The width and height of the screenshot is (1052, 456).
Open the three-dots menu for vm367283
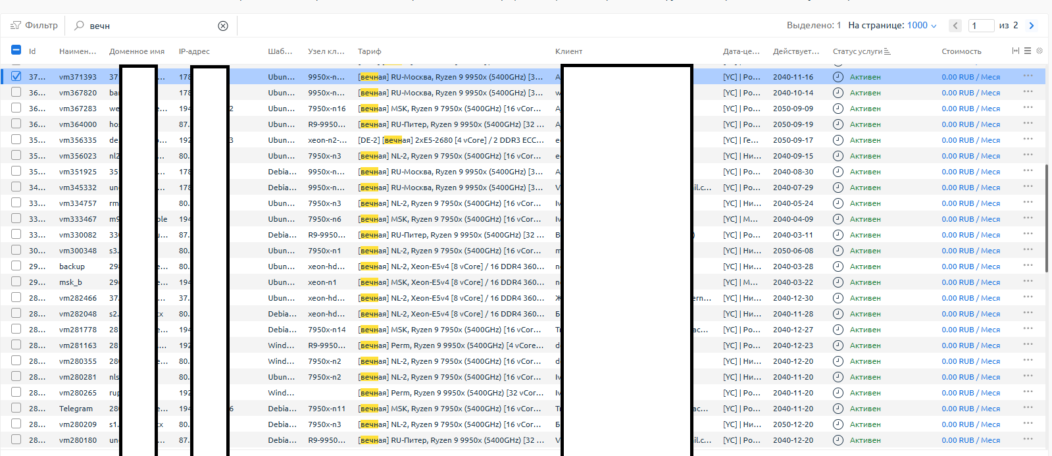pos(1028,108)
